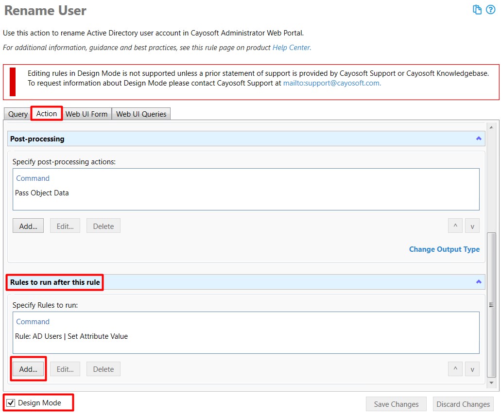Click Edit under Specify Rules to run

(65, 369)
